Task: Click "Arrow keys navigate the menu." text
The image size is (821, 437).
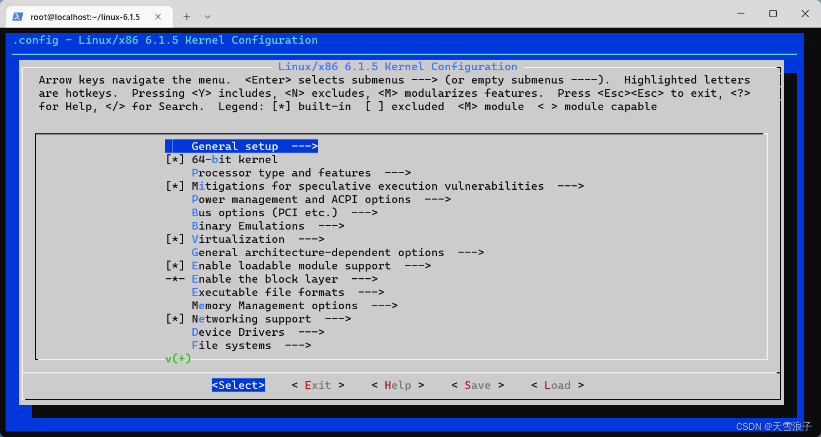Action: point(135,80)
